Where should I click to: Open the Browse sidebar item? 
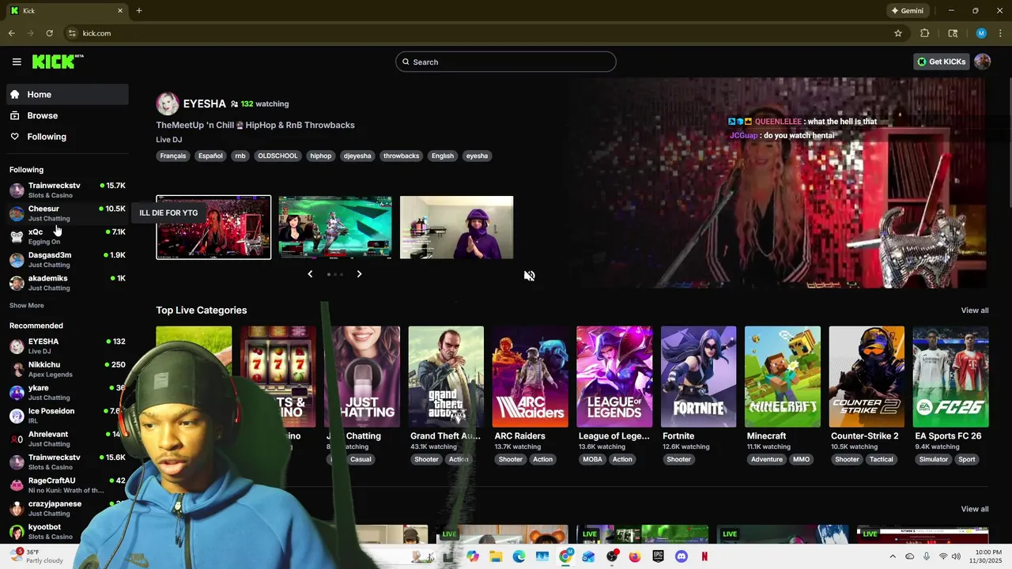click(67, 115)
